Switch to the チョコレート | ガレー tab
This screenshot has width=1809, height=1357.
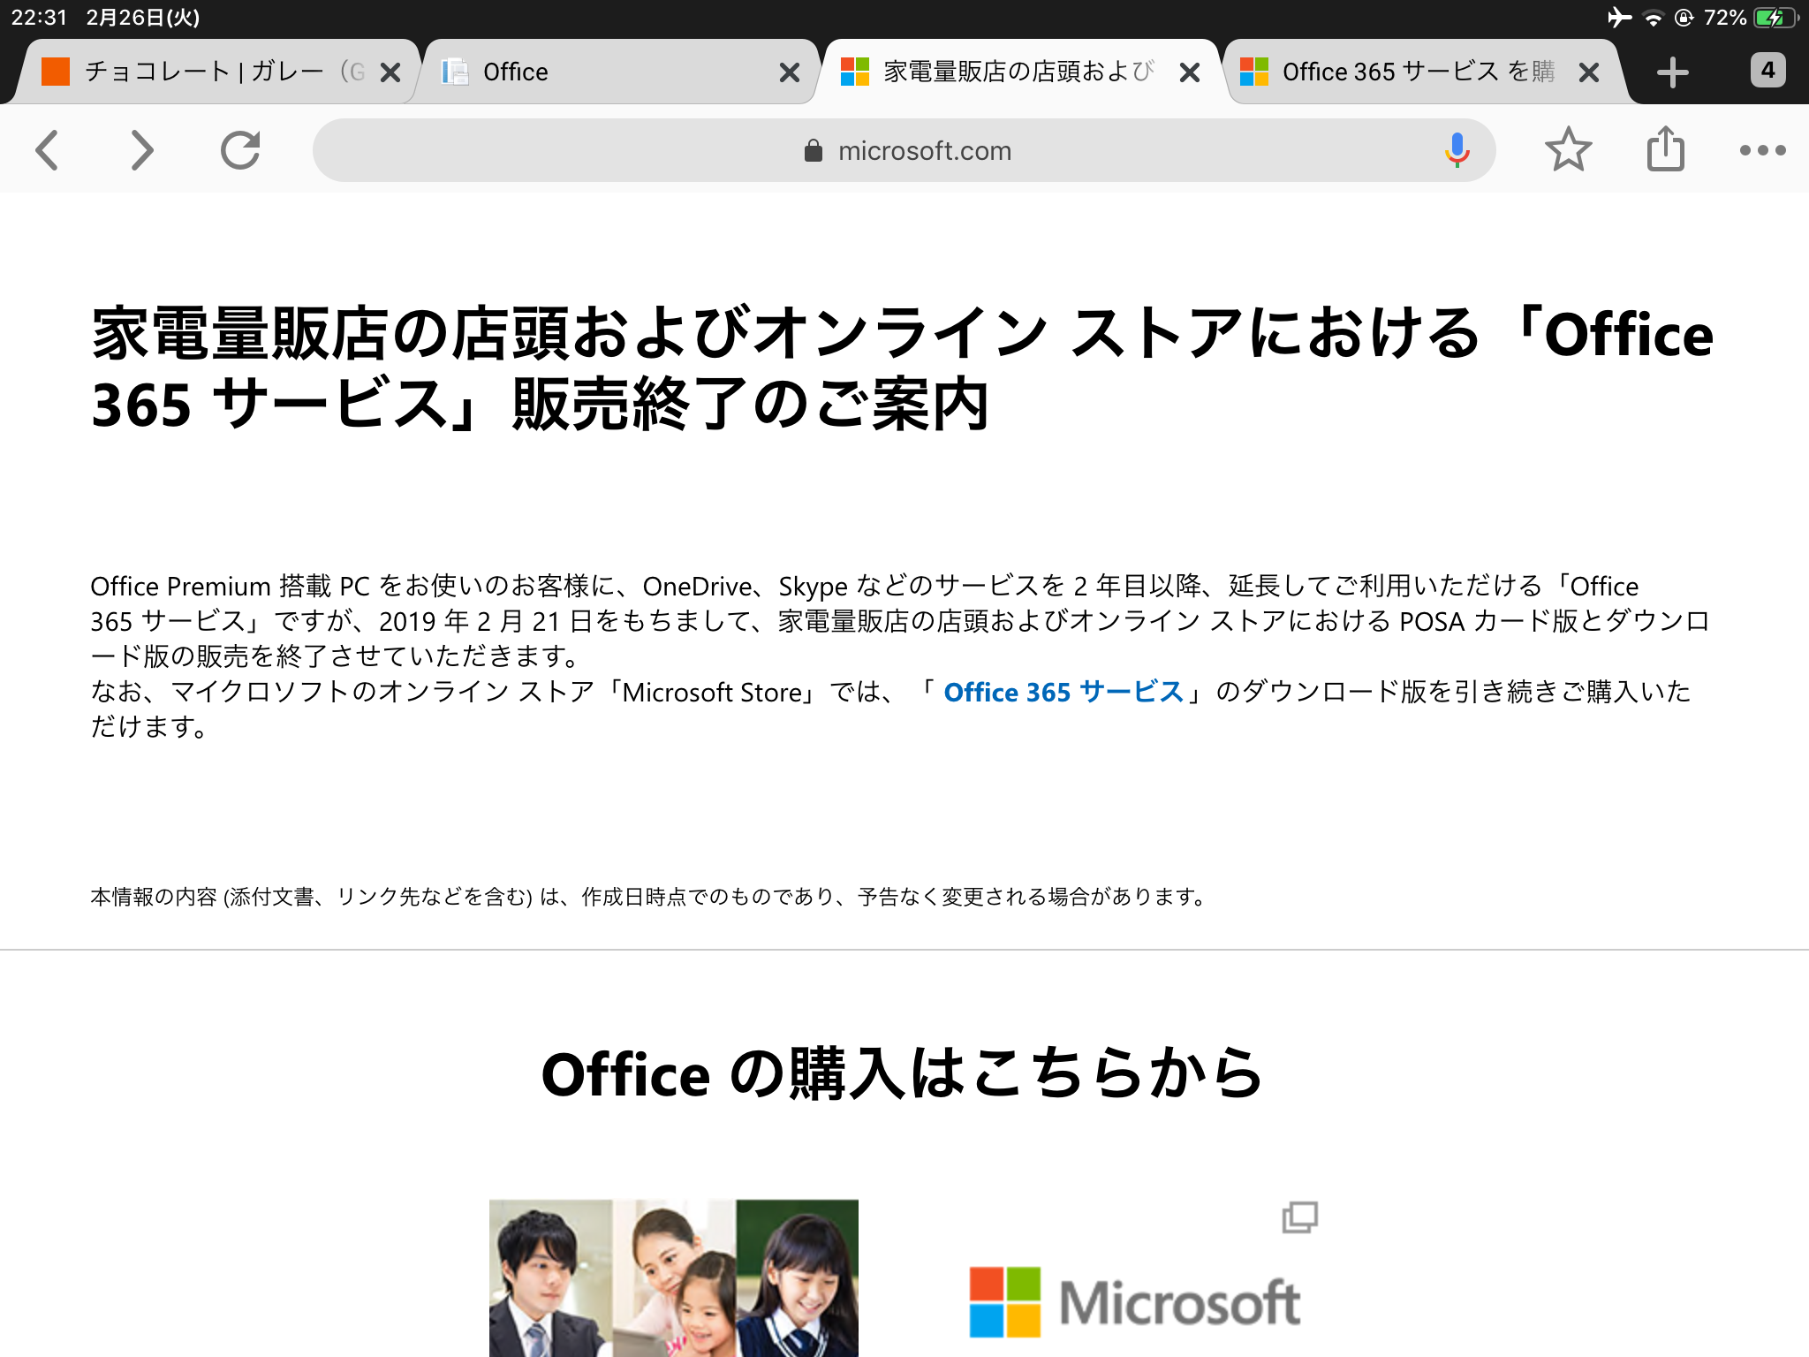pyautogui.click(x=203, y=72)
